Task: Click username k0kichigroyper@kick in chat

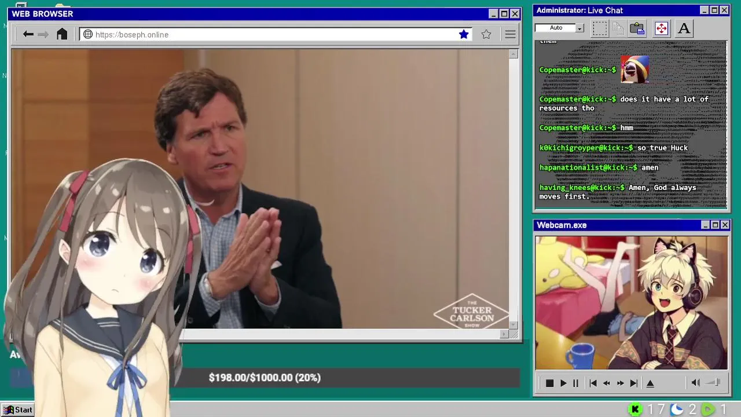Action: pos(586,148)
